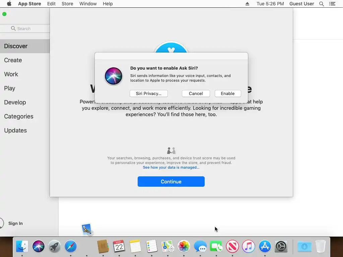Open Calendar showing MAR 22 in dock
The height and width of the screenshot is (257, 343).
click(x=119, y=246)
